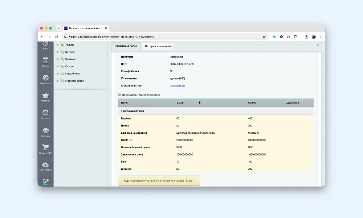Expand the Каталог tree node

(x=58, y=52)
